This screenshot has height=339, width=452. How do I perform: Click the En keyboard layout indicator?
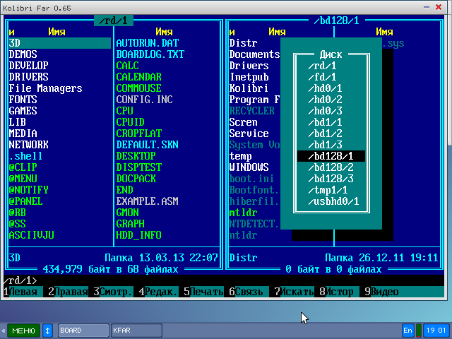[408, 330]
